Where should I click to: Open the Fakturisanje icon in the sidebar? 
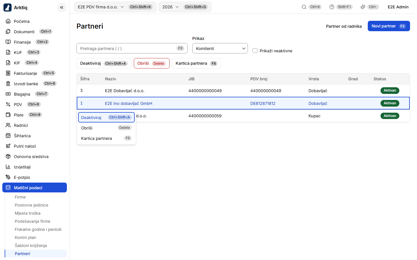(8, 73)
